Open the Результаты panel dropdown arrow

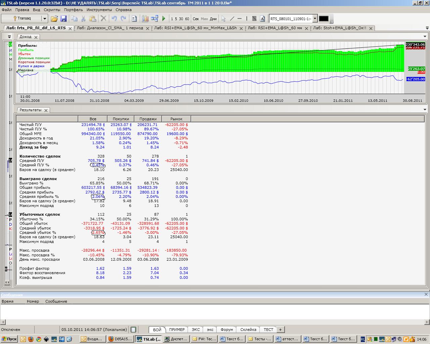[x=425, y=110]
